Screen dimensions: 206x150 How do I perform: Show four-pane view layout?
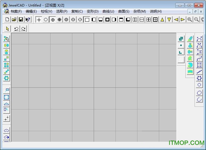tap(149, 19)
